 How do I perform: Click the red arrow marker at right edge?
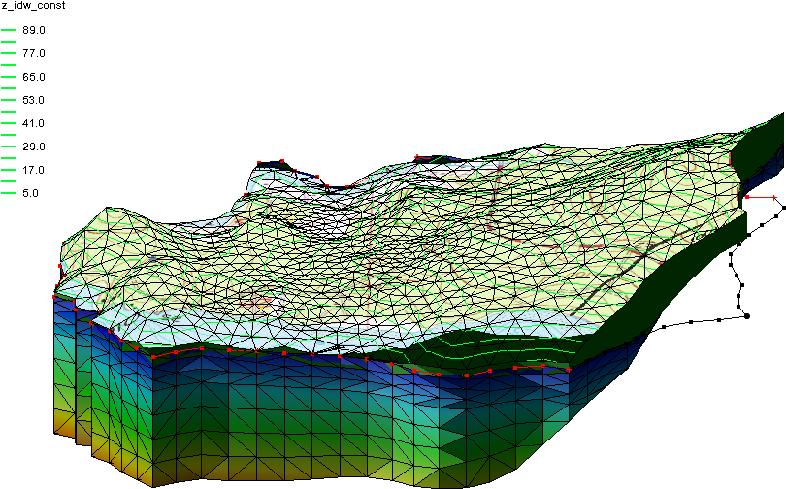pos(746,198)
